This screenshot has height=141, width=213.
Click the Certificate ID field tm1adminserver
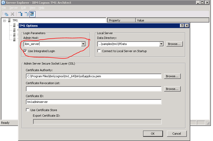(94, 102)
